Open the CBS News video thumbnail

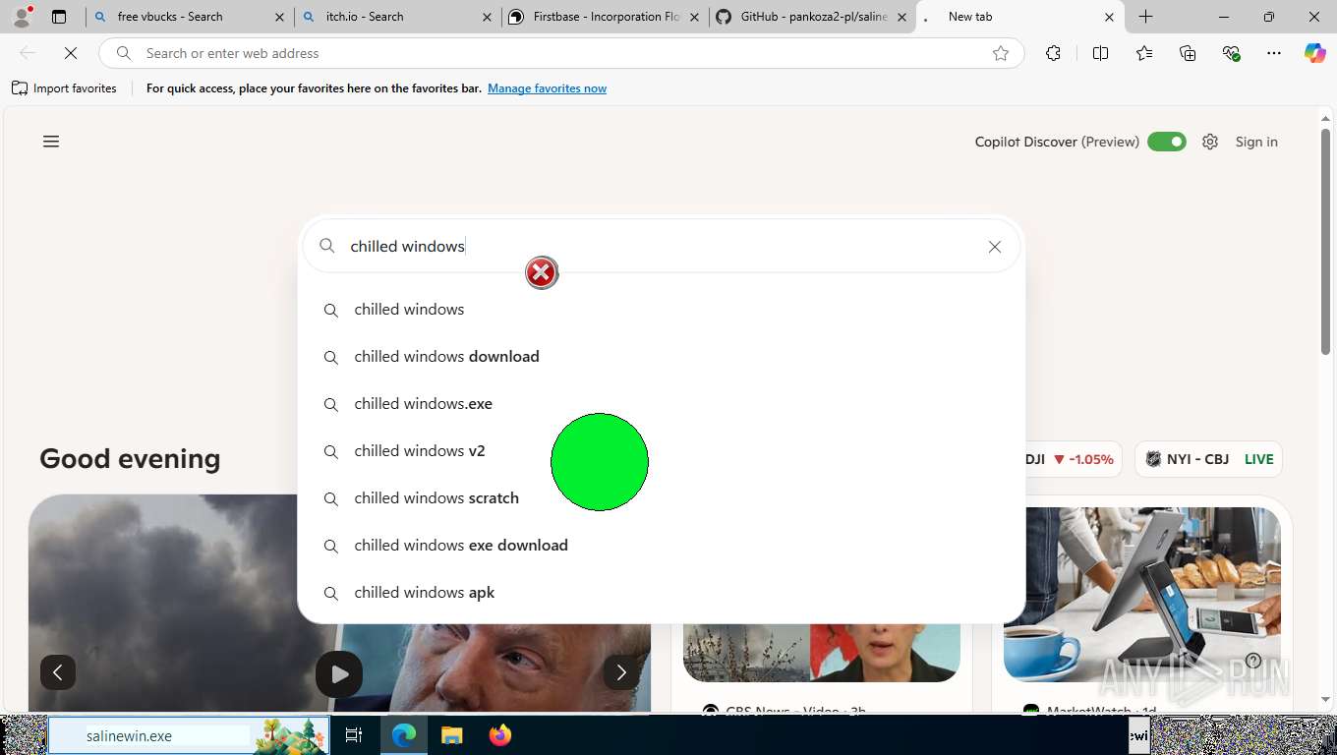[822, 653]
